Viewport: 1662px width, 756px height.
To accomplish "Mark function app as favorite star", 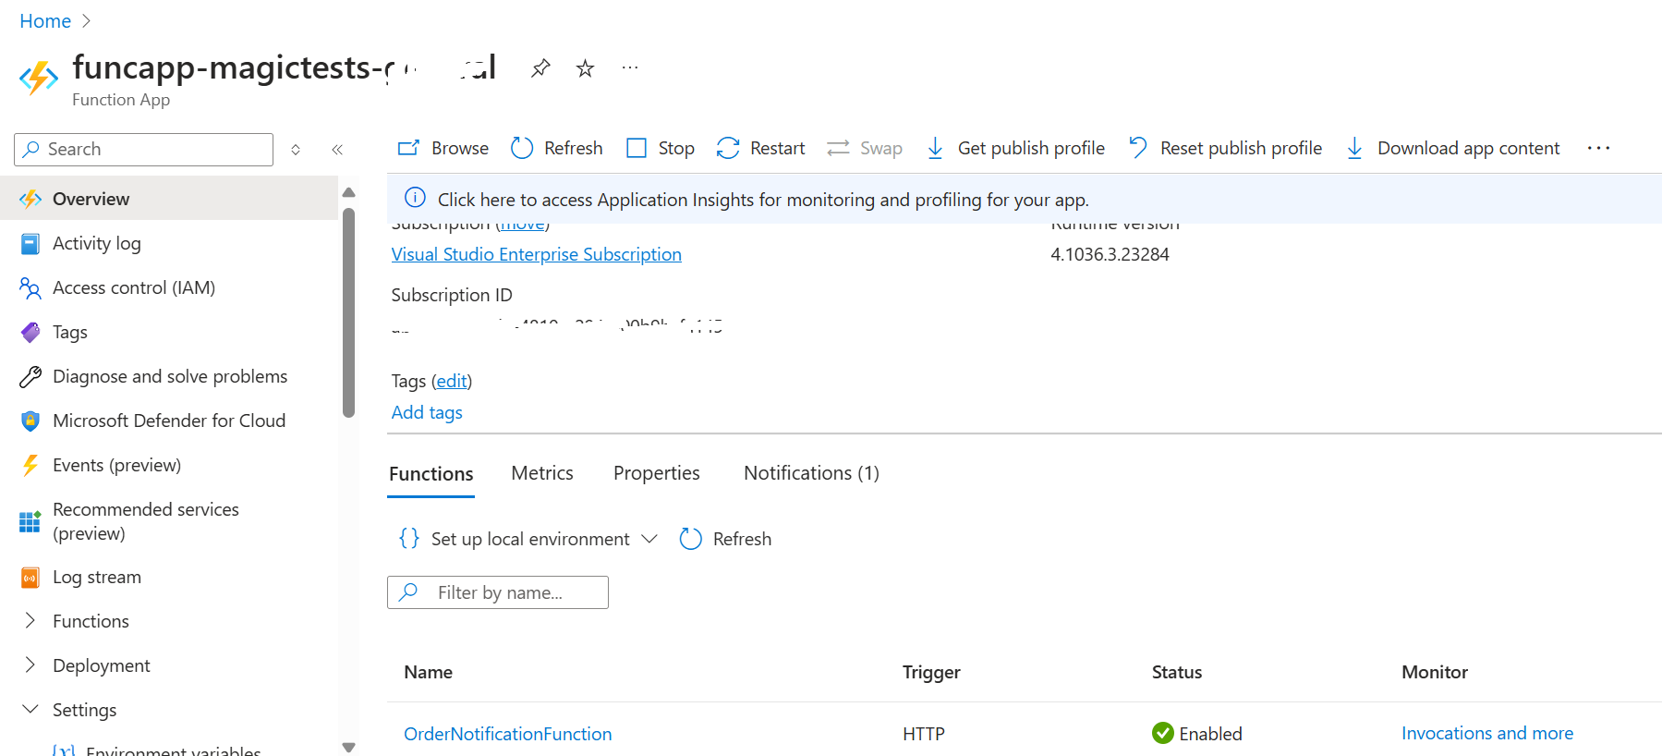I will click(x=585, y=67).
